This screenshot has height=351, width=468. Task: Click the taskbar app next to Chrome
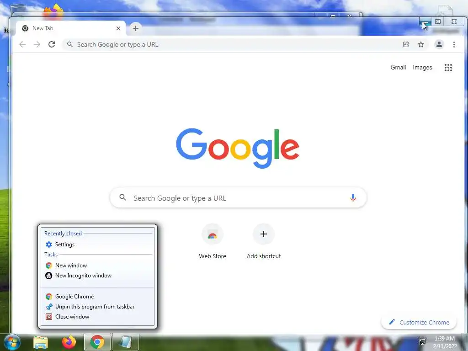[x=126, y=342]
